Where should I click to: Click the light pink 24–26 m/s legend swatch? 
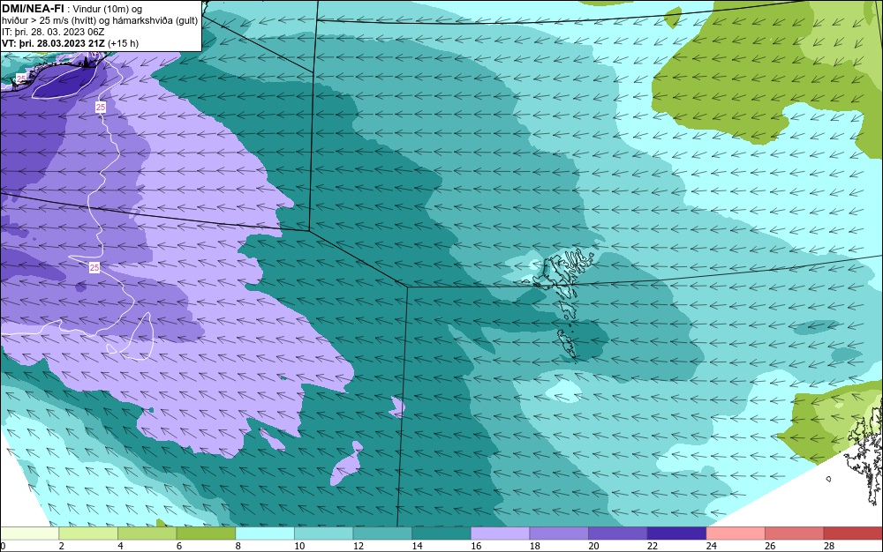pos(736,533)
